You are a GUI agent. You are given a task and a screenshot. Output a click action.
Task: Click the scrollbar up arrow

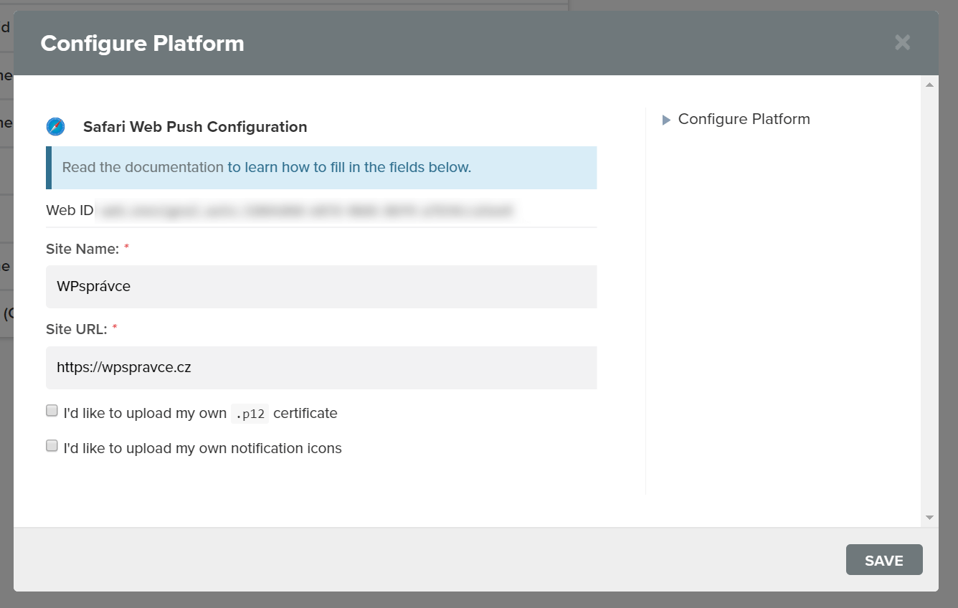tap(929, 85)
